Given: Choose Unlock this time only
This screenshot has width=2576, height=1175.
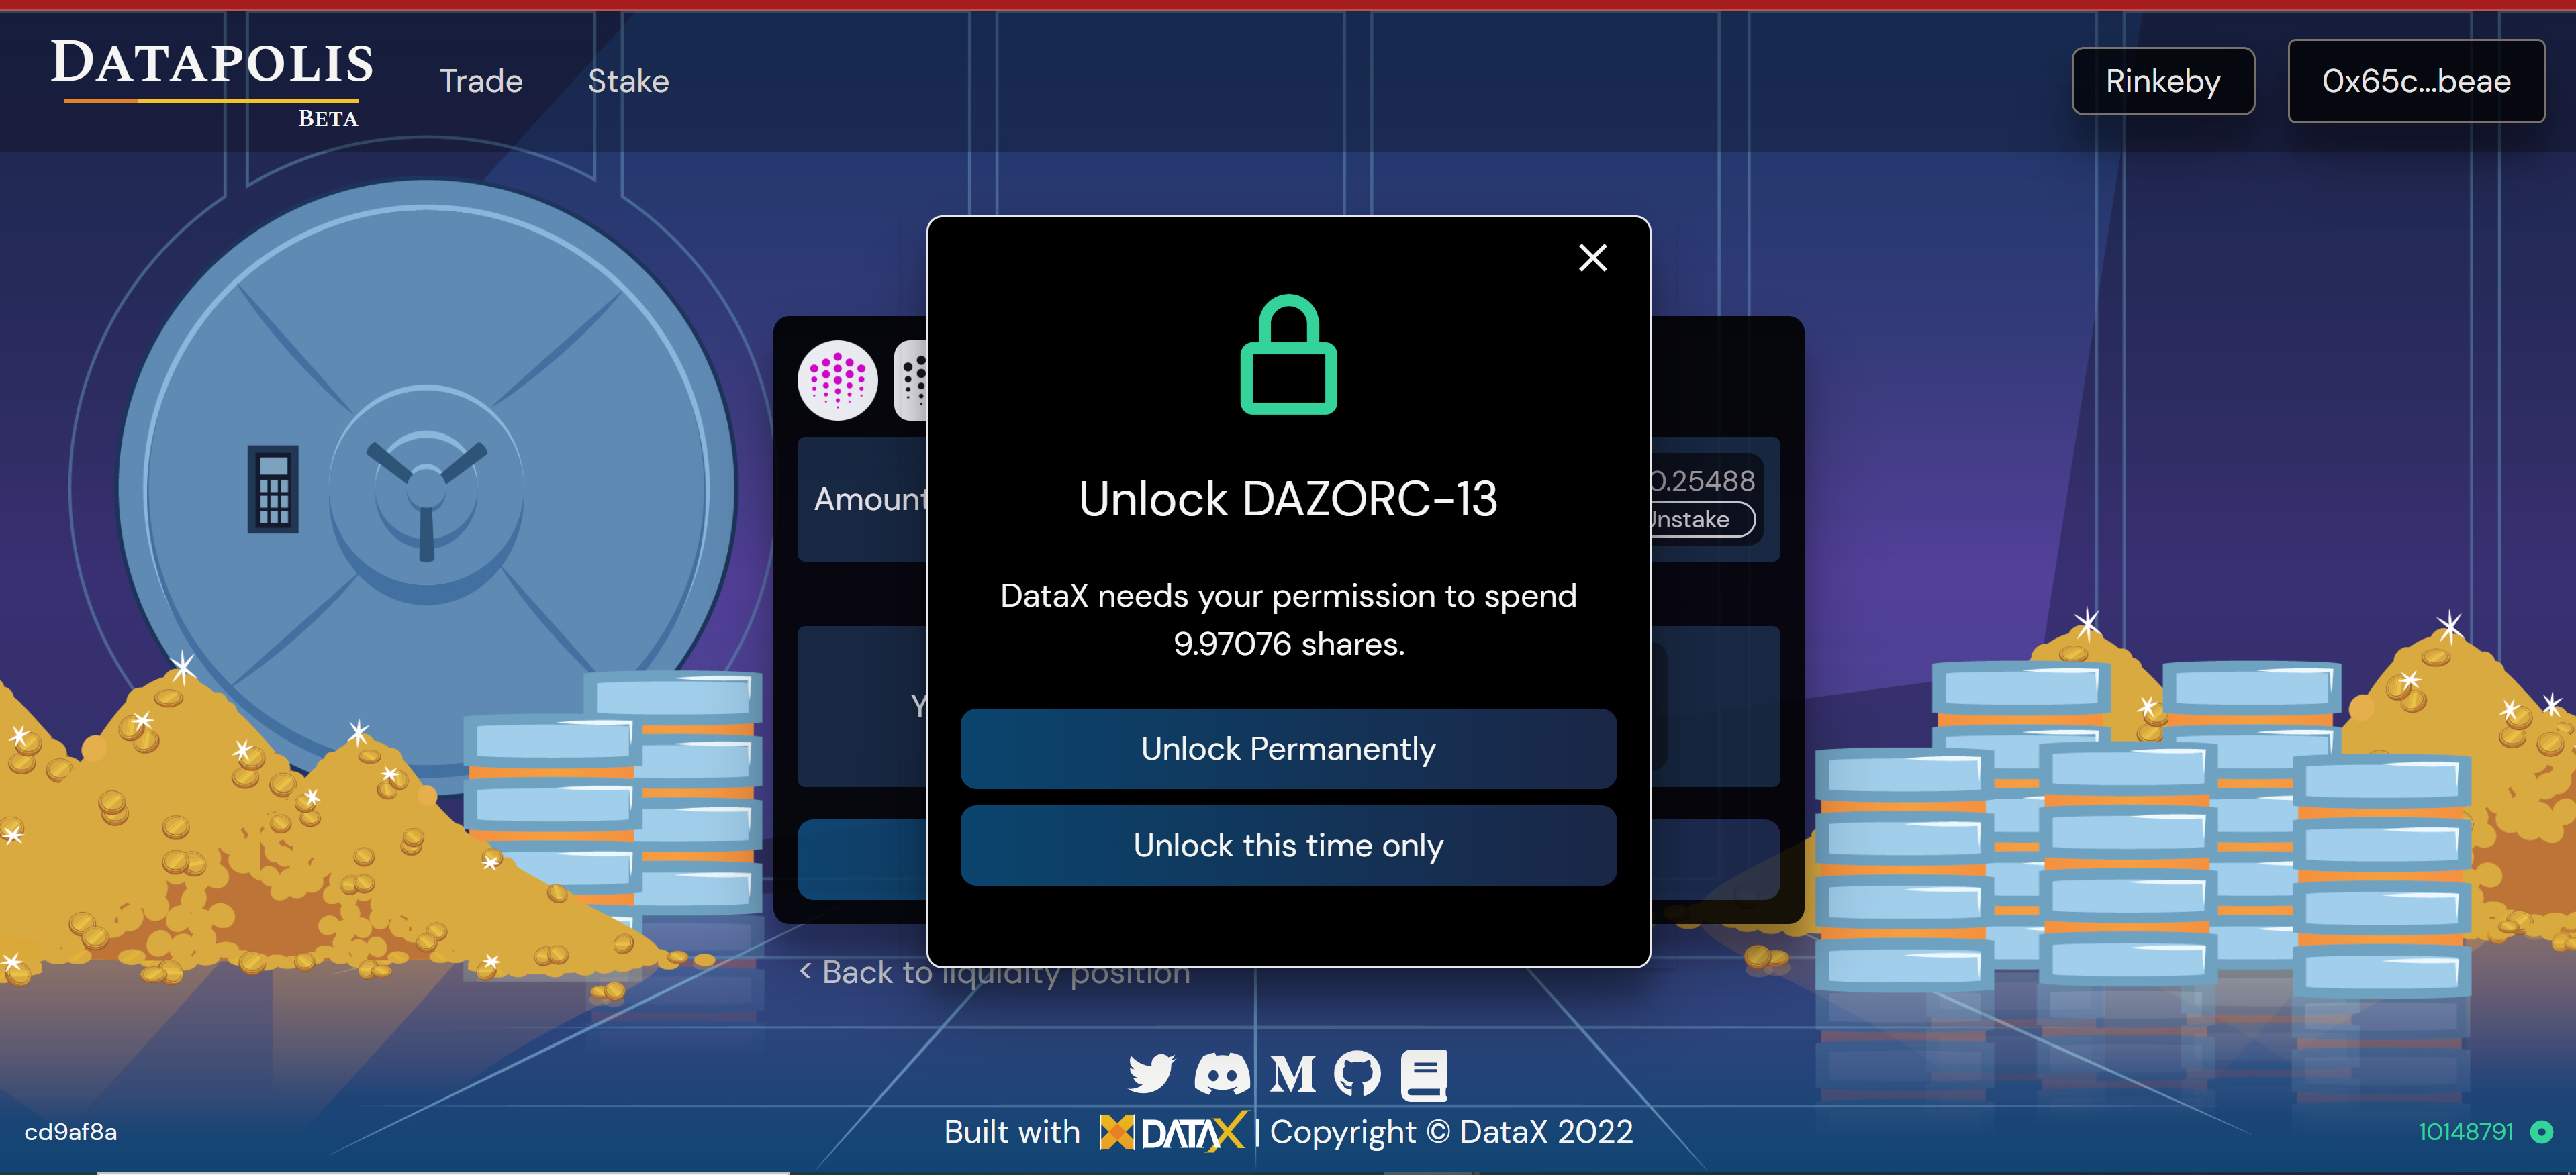Looking at the screenshot, I should [x=1288, y=846].
